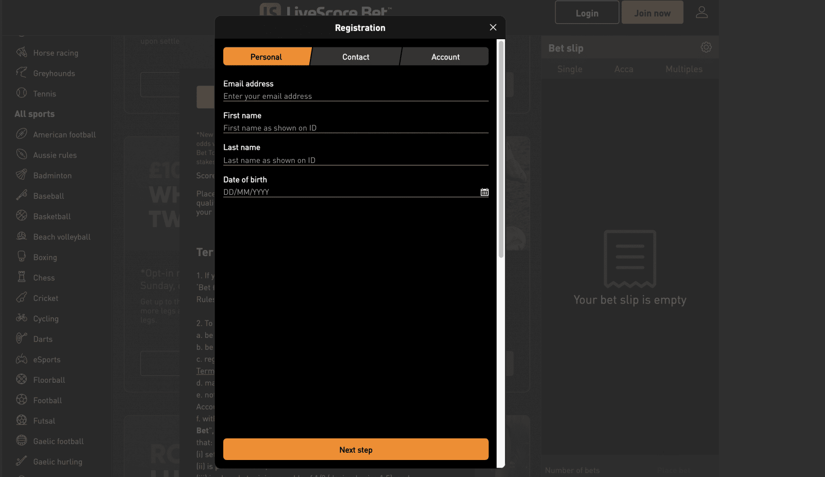The image size is (825, 477).
Task: Open Greyhounds sidebar link
Action: point(54,74)
